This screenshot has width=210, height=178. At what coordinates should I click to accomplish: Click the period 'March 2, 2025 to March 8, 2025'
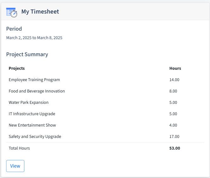pyautogui.click(x=34, y=38)
